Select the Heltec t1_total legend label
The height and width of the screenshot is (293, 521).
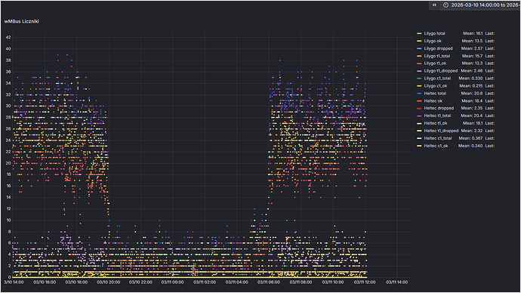pos(437,116)
